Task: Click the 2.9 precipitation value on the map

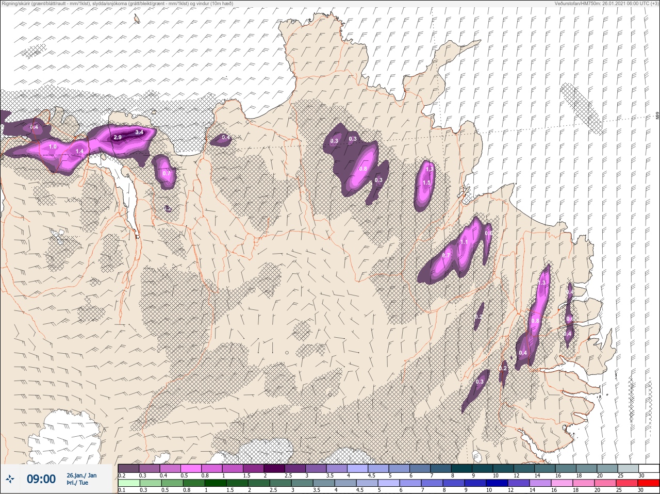Action: (x=118, y=137)
